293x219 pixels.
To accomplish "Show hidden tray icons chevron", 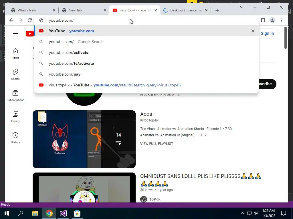I will pyautogui.click(x=242, y=213).
